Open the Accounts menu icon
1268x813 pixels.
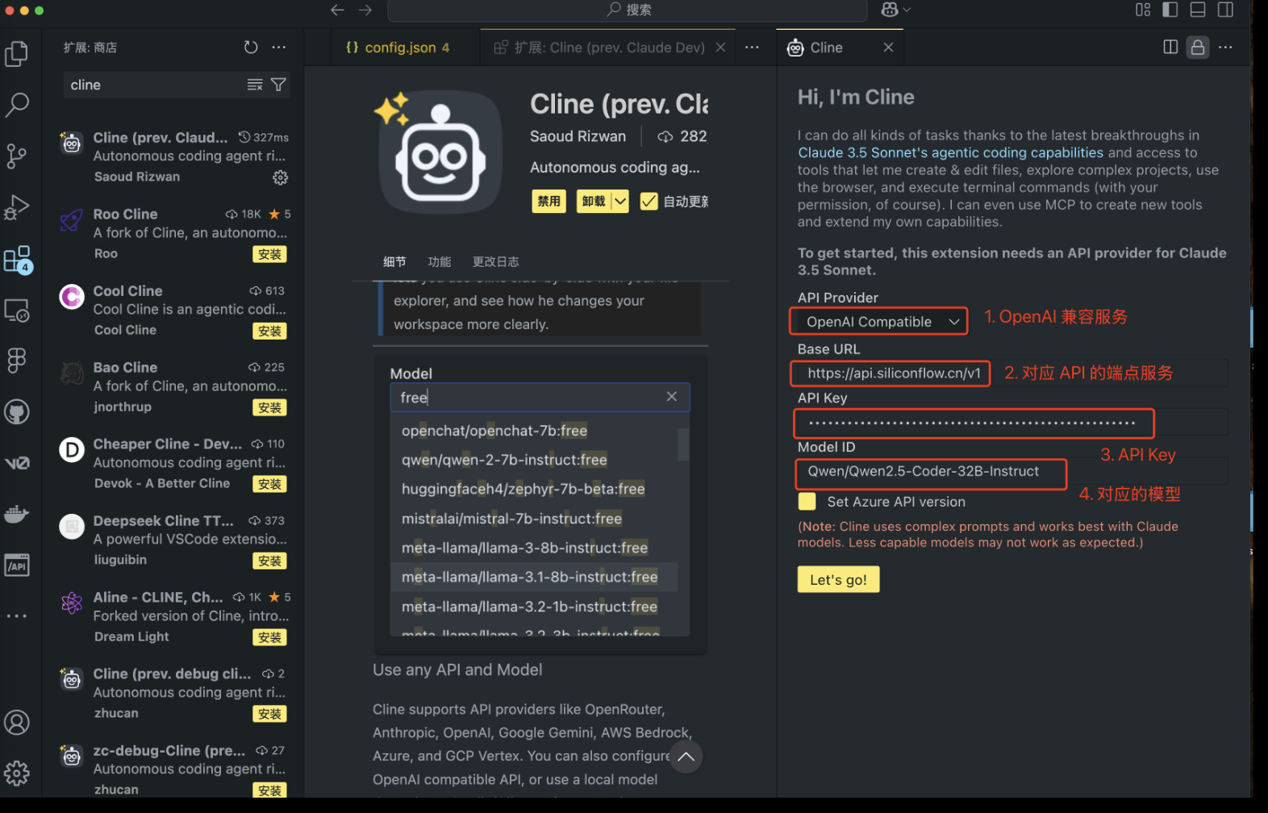click(x=17, y=723)
